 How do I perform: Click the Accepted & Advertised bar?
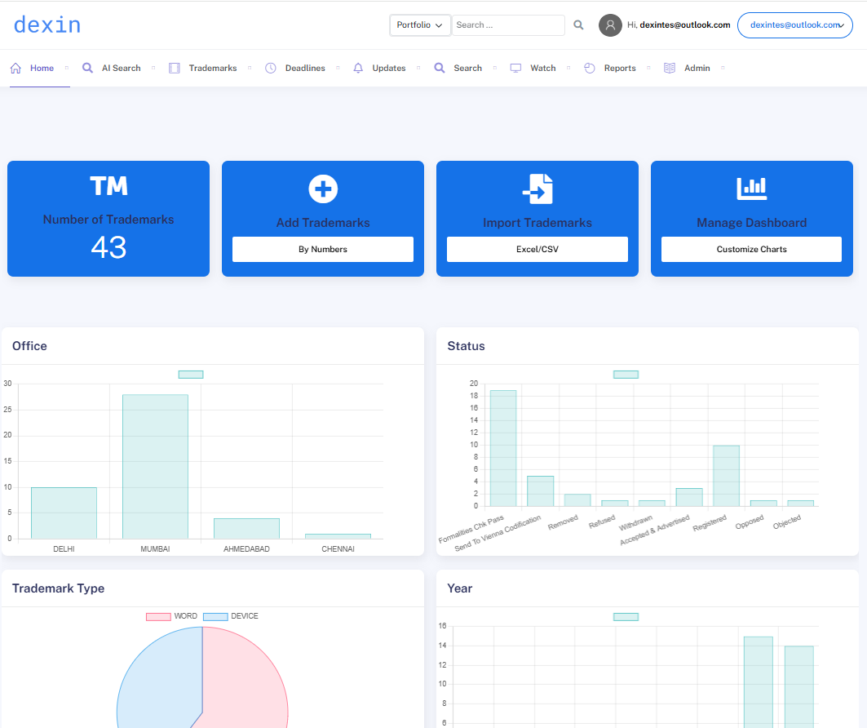(x=689, y=497)
